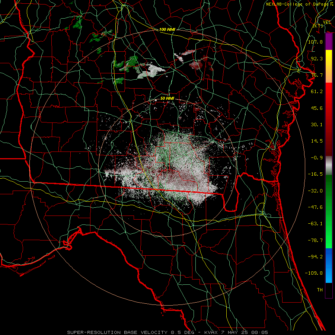
Task: Click the 76.7 velocity scale value
Action: pos(317,75)
